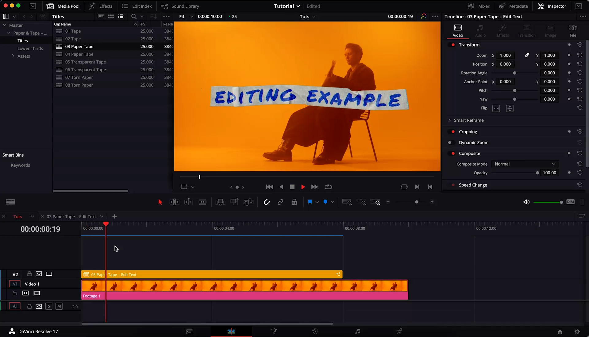589x337 pixels.
Task: Click the Dynamic Trimming icon
Action: click(189, 202)
